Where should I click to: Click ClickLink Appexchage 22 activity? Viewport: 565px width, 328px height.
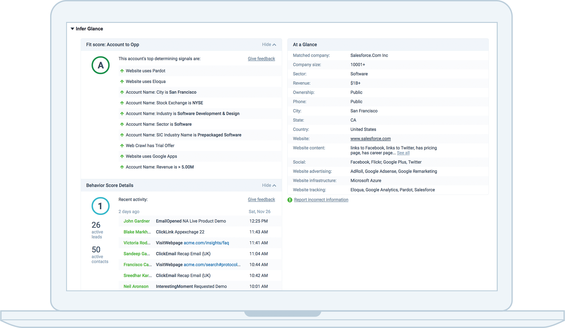pyautogui.click(x=180, y=232)
